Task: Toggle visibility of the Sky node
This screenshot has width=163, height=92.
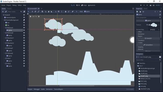Action: pyautogui.click(x=24, y=25)
